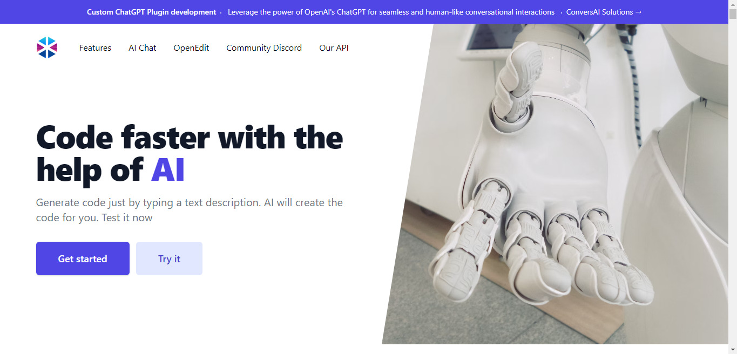Click the banner sentence about OpenAI's ChatGPT
Viewport: 737px width, 354px height.
pyautogui.click(x=391, y=12)
